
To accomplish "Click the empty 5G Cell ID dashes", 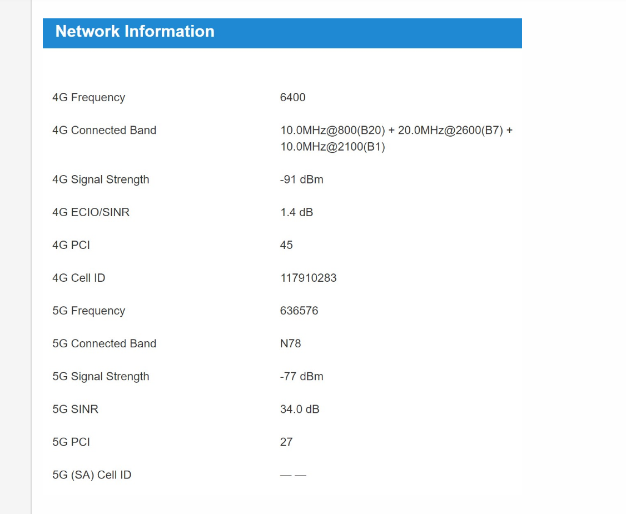I will (293, 475).
